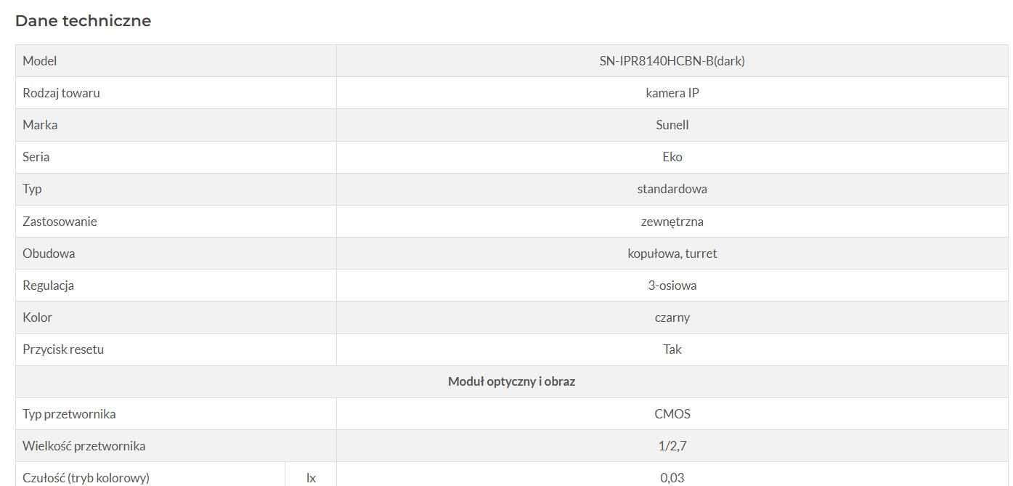Screen dimensions: 1013x486
Task: Select the 'Rodzaj towaru' label
Action: [61, 93]
